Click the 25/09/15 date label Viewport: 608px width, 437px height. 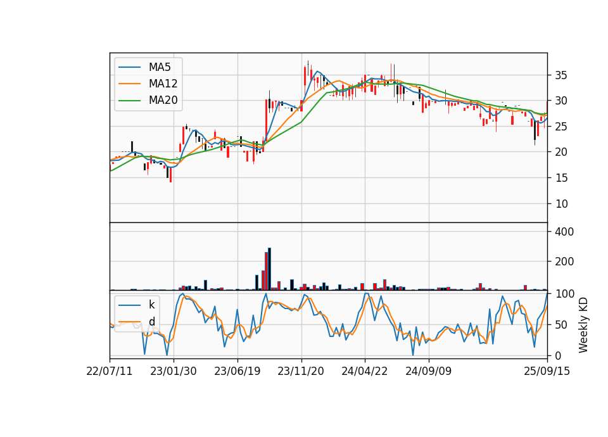(547, 371)
